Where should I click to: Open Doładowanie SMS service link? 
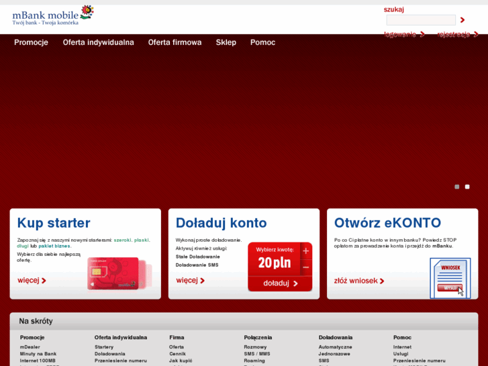197,265
